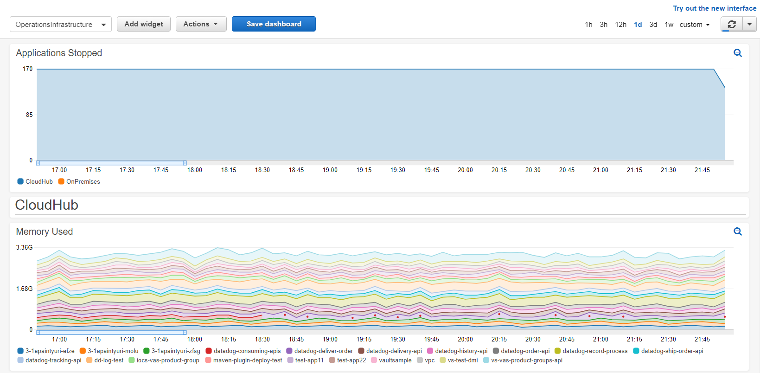Select the 3d time range

click(x=653, y=25)
